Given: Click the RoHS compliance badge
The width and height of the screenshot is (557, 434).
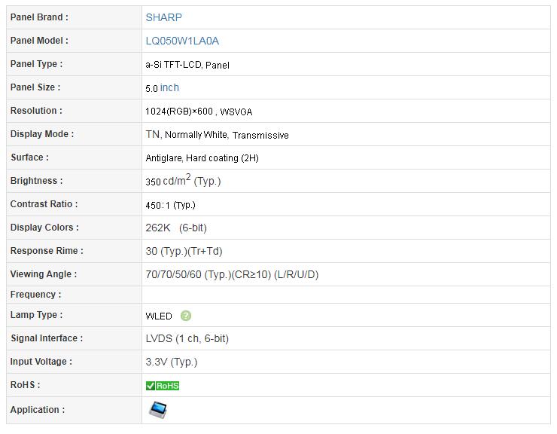Looking at the screenshot, I should point(163,386).
